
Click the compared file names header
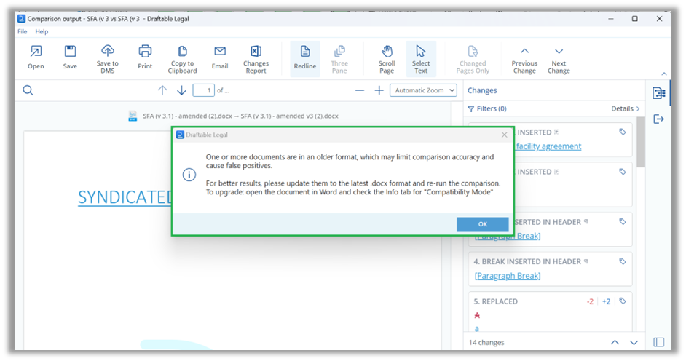(x=240, y=116)
